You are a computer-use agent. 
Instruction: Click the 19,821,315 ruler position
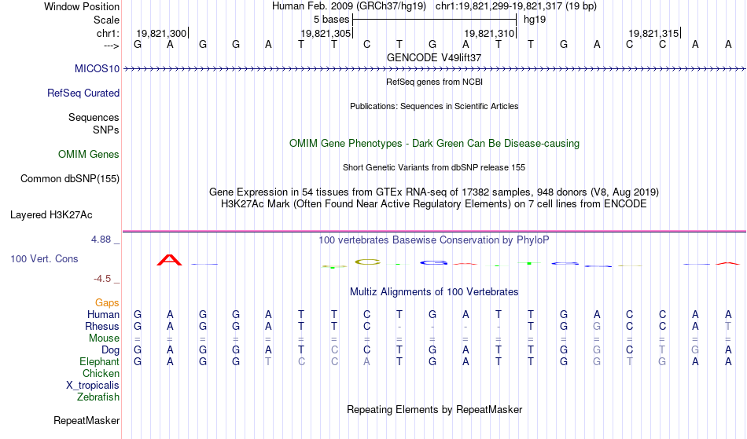pos(653,33)
